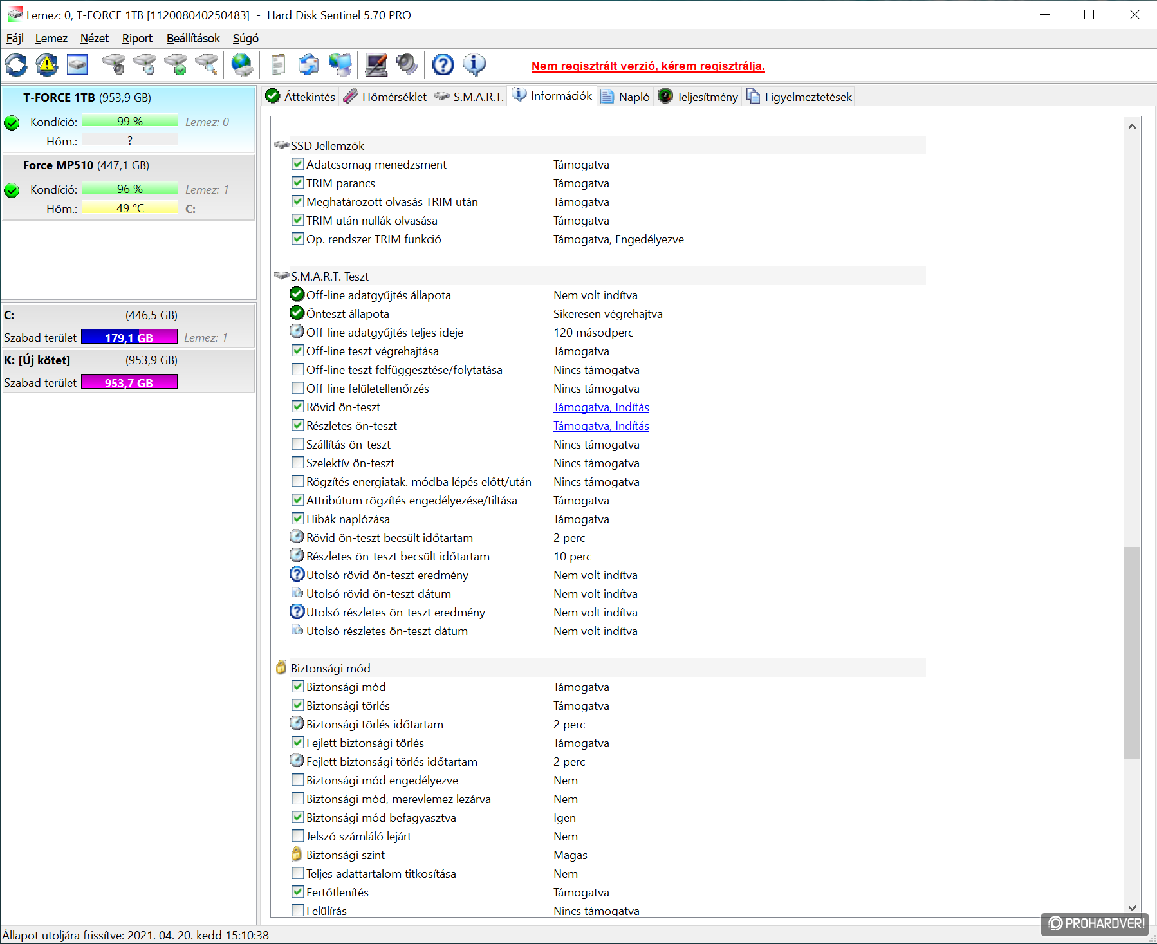Toggle the Biztonsági mód befagyasztva checkbox
Screen dimensions: 1157x944
(297, 817)
